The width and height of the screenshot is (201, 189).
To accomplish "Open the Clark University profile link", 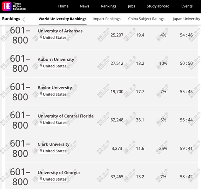I will point(54,144).
